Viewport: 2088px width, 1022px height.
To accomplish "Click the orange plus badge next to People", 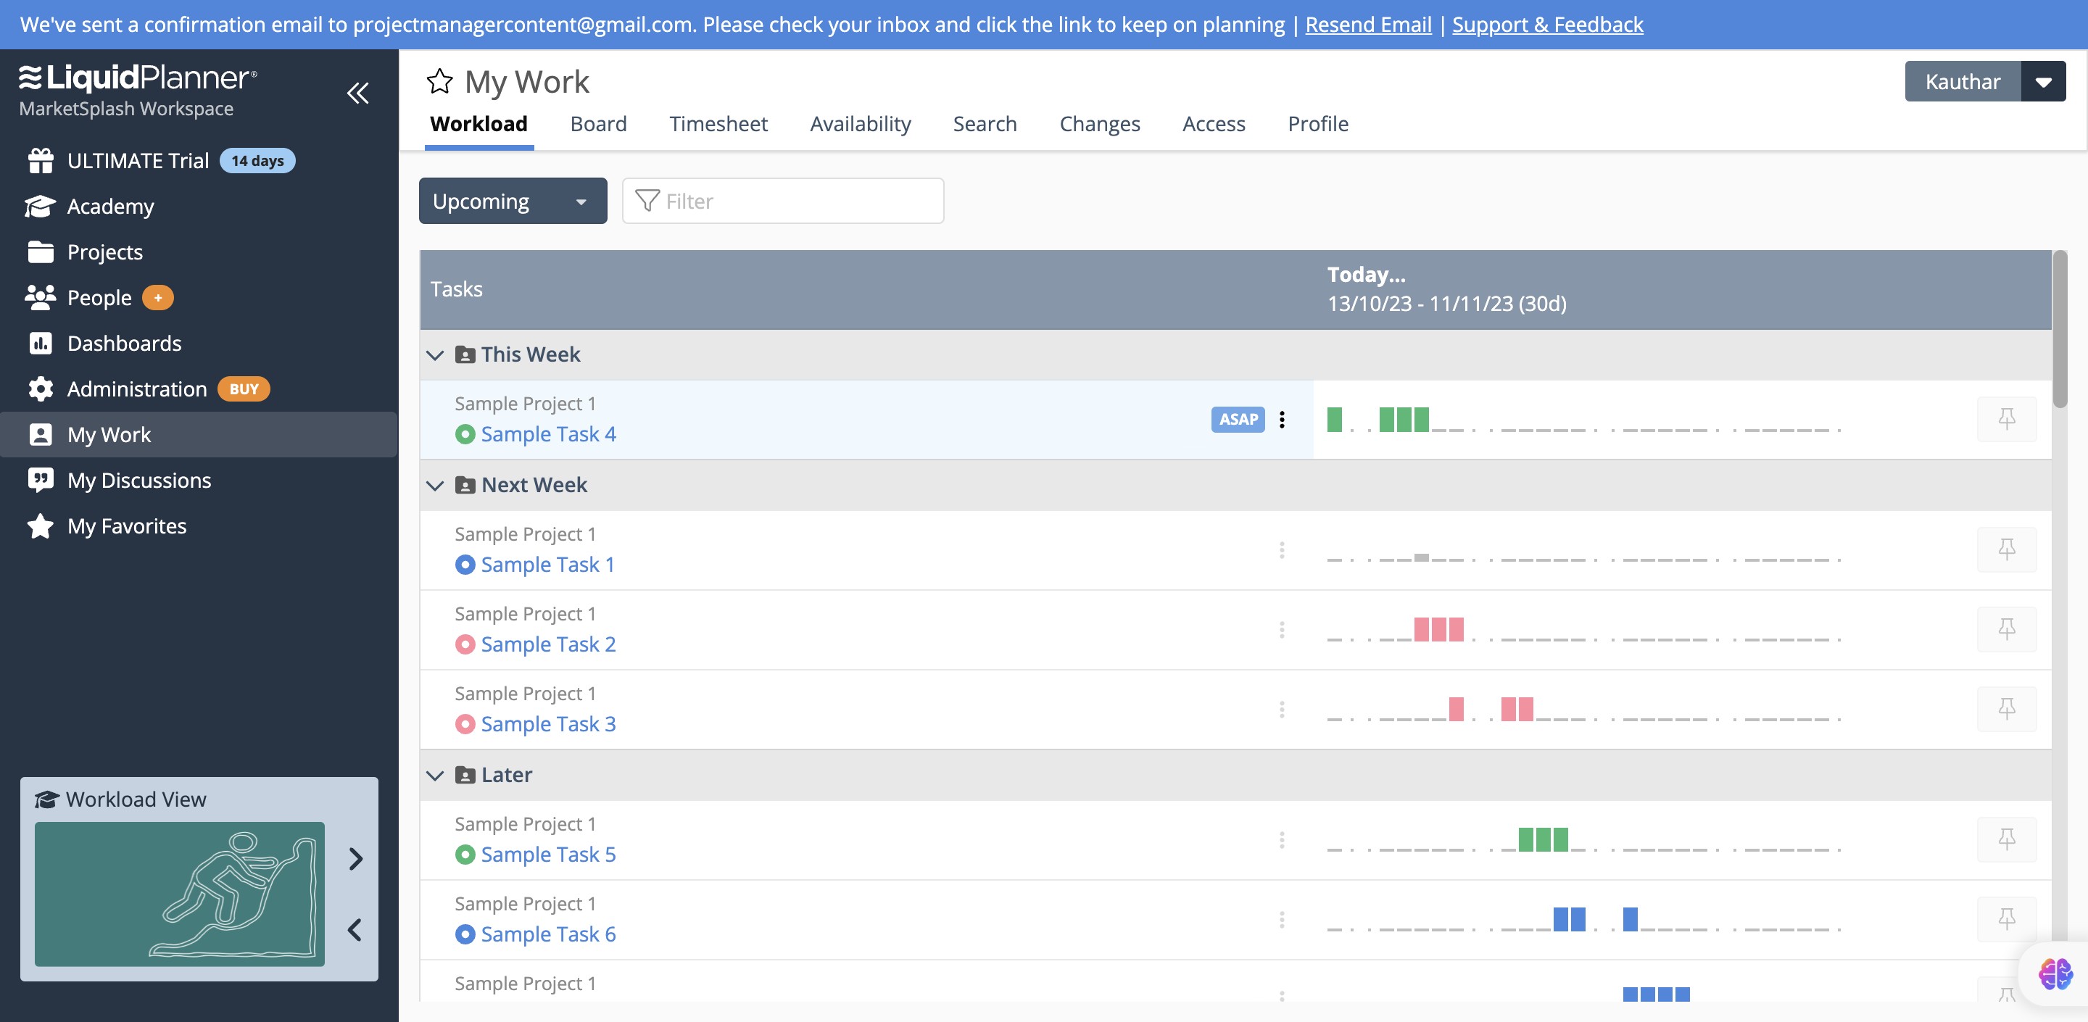I will [157, 297].
